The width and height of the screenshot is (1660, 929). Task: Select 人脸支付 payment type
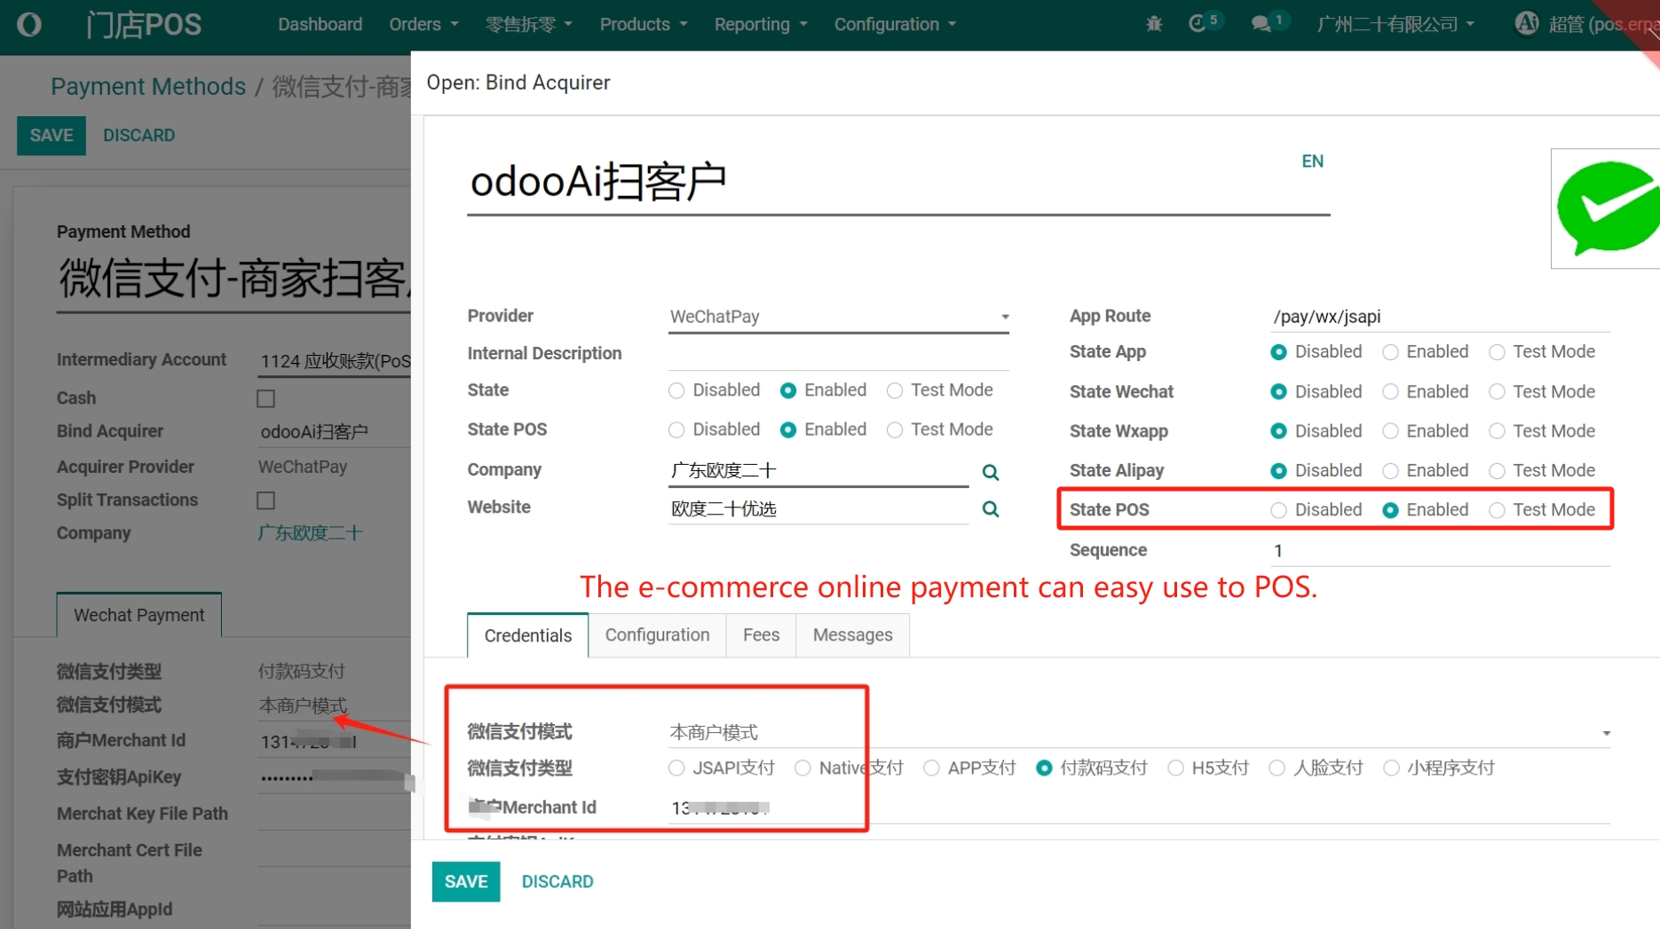pos(1277,768)
